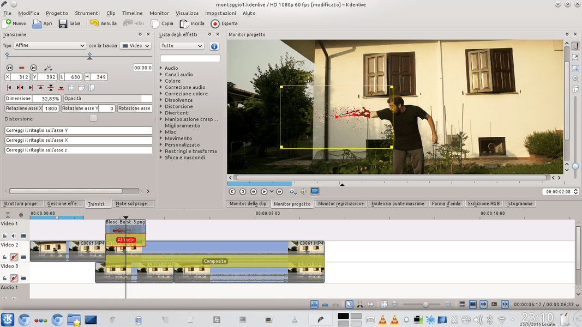The height and width of the screenshot is (327, 582).
Task: Click the Esporta button
Action: pos(224,23)
